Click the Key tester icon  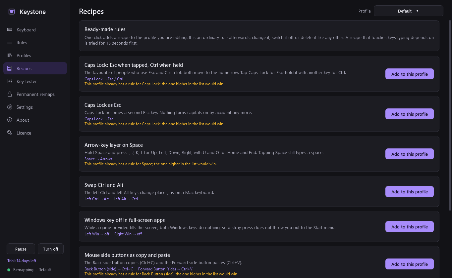10,81
